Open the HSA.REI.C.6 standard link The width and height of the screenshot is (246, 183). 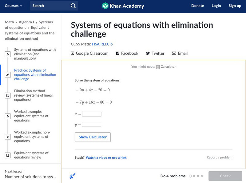(102, 44)
